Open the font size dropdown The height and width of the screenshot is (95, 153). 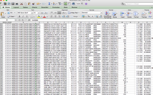(39, 13)
